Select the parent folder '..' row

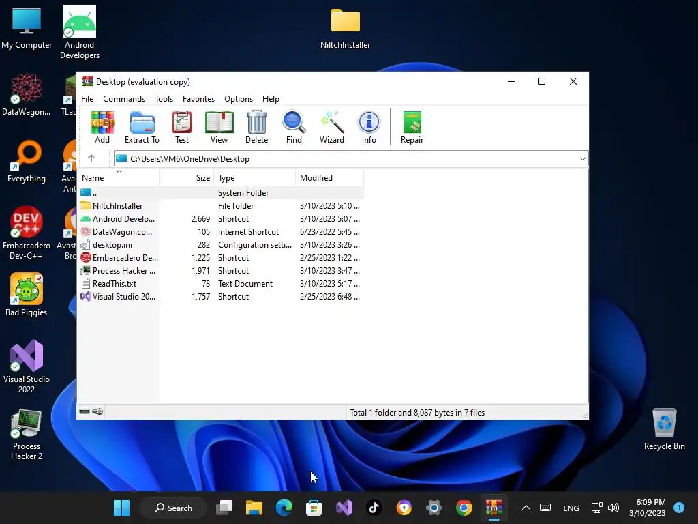click(222, 193)
